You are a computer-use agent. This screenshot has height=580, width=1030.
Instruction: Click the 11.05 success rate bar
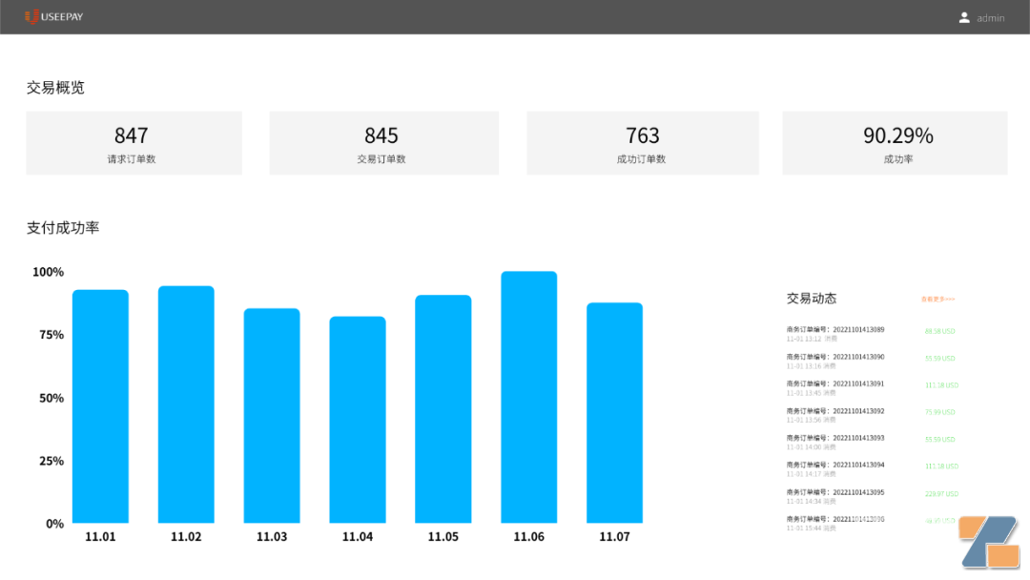(x=443, y=409)
